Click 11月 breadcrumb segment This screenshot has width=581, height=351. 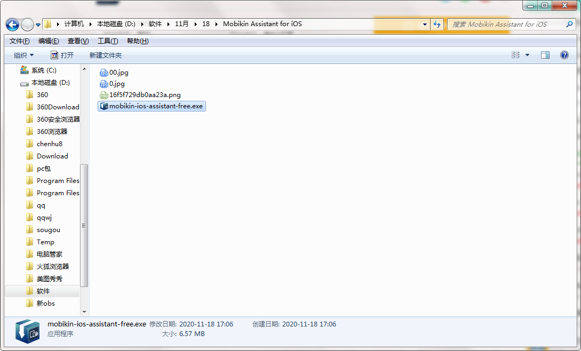pyautogui.click(x=181, y=23)
